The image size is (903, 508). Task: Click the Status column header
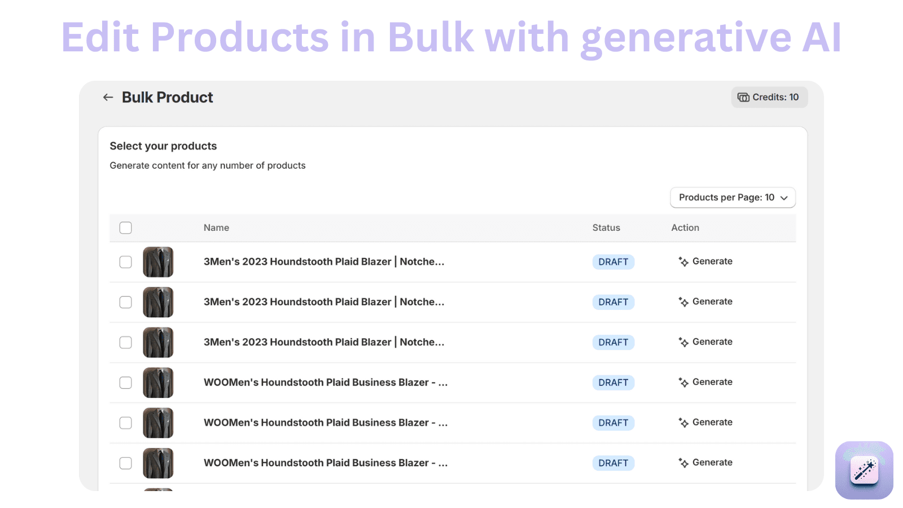[x=606, y=227]
